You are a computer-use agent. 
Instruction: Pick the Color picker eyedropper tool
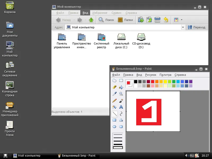[114, 94]
